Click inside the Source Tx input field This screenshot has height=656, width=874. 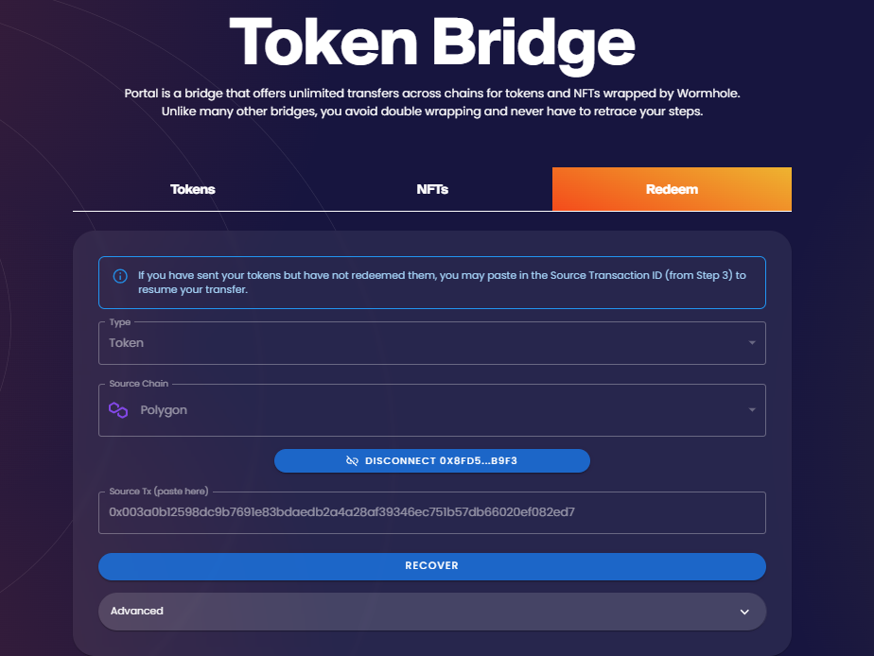pyautogui.click(x=431, y=512)
